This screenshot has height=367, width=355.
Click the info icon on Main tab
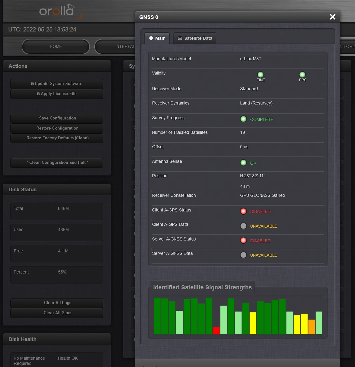click(151, 38)
